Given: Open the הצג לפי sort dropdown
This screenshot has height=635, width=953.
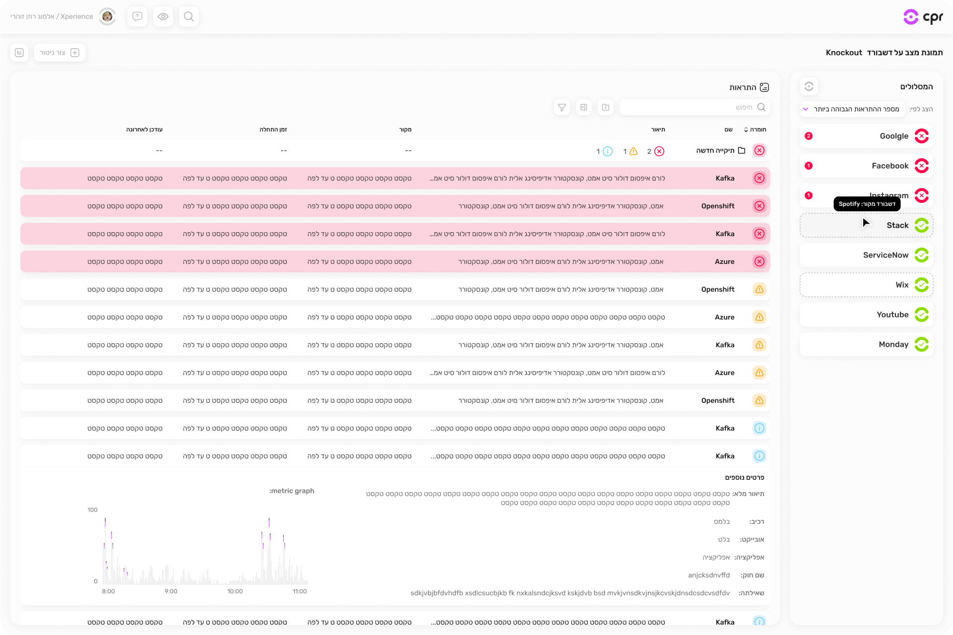Looking at the screenshot, I should pos(852,109).
